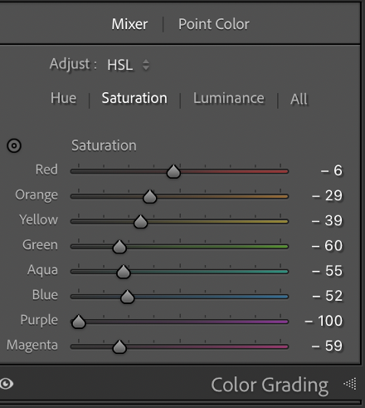Click the Red value field showing – 6
365x408 pixels.
pos(332,170)
